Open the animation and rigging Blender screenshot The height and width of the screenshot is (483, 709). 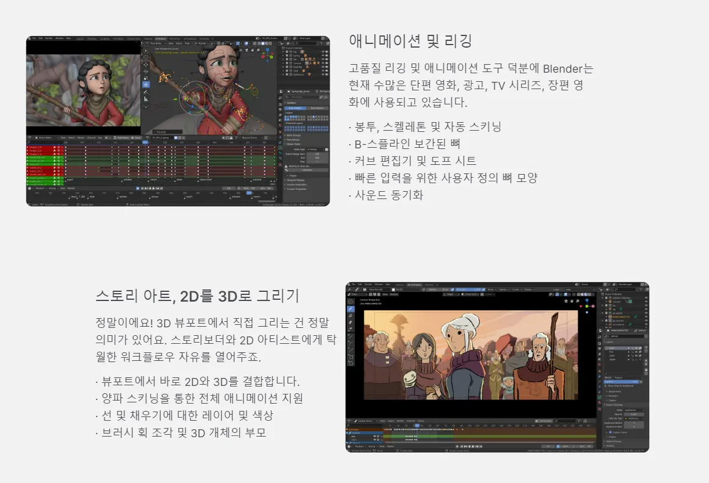(178, 121)
